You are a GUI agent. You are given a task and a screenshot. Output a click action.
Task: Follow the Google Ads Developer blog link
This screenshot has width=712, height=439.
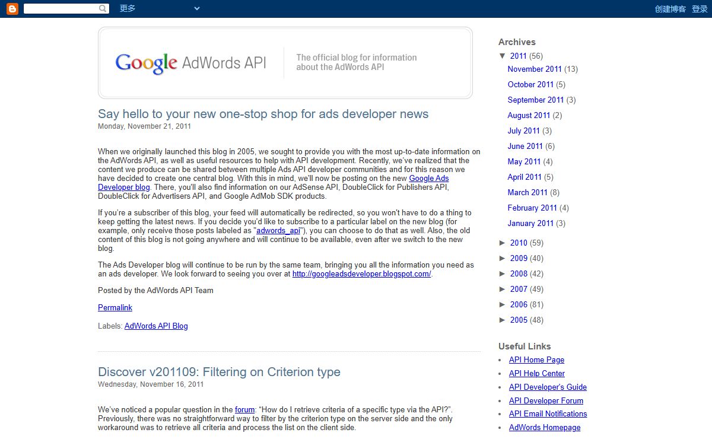273,183
